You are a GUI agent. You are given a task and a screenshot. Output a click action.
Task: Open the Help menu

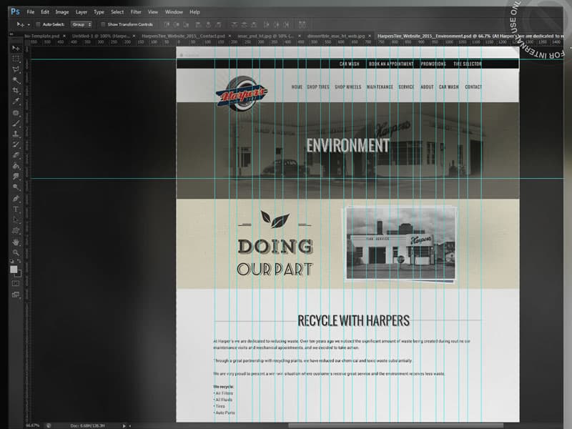tap(194, 11)
